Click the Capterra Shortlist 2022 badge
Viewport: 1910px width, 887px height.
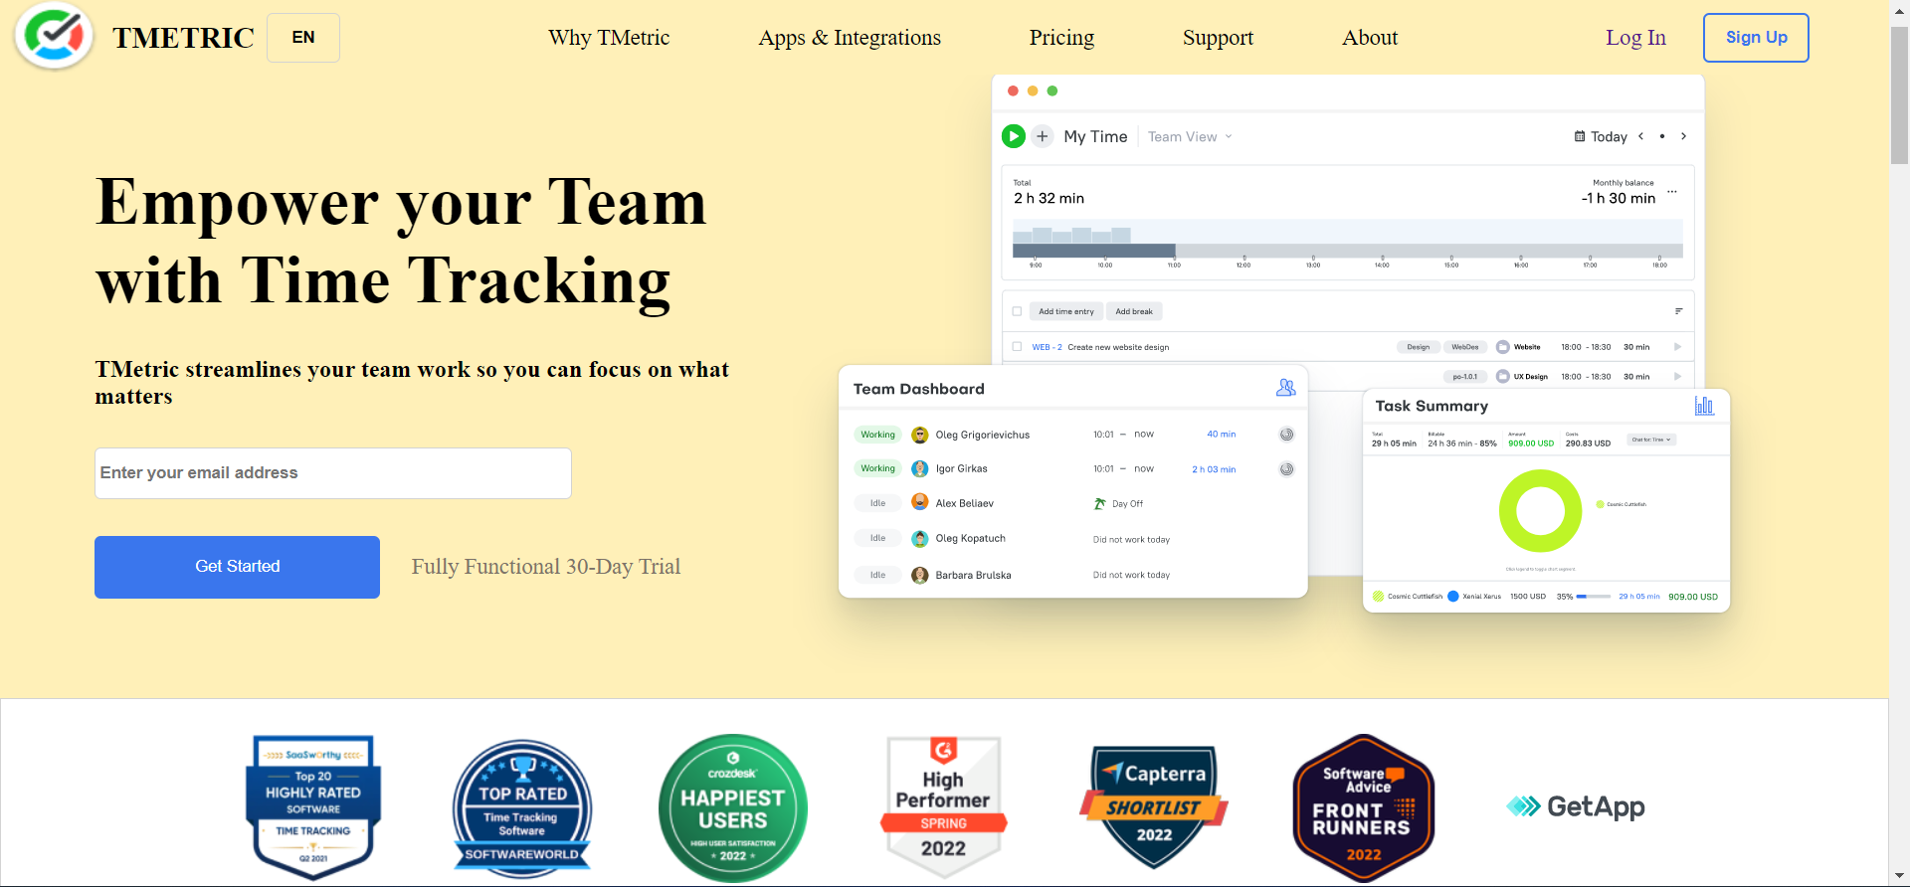[1154, 806]
